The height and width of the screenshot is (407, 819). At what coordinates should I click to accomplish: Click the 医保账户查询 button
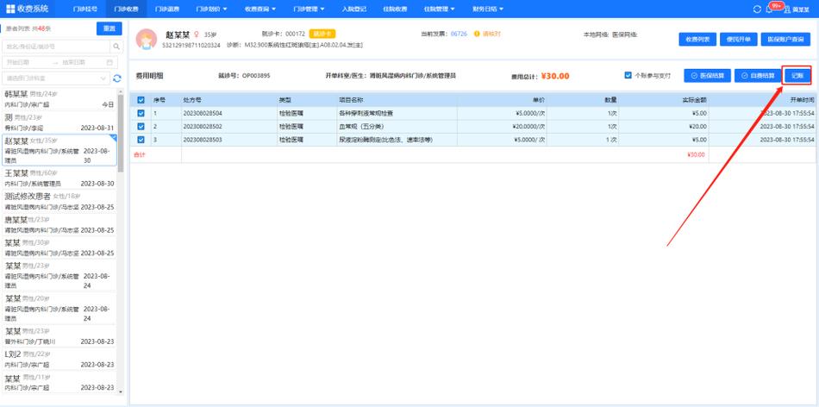pyautogui.click(x=785, y=39)
